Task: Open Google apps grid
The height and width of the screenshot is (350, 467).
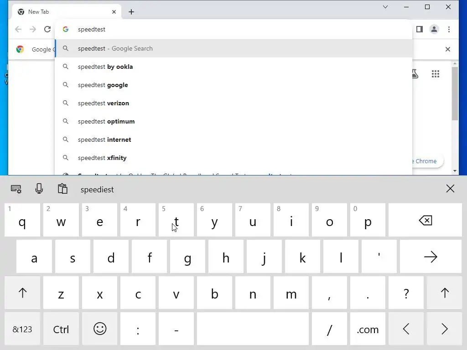Action: pyautogui.click(x=436, y=74)
